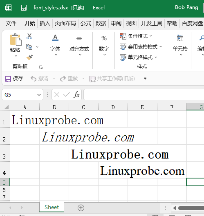Expand the 粘贴 paste options arrow
The width and height of the screenshot is (204, 216).
coord(16,56)
